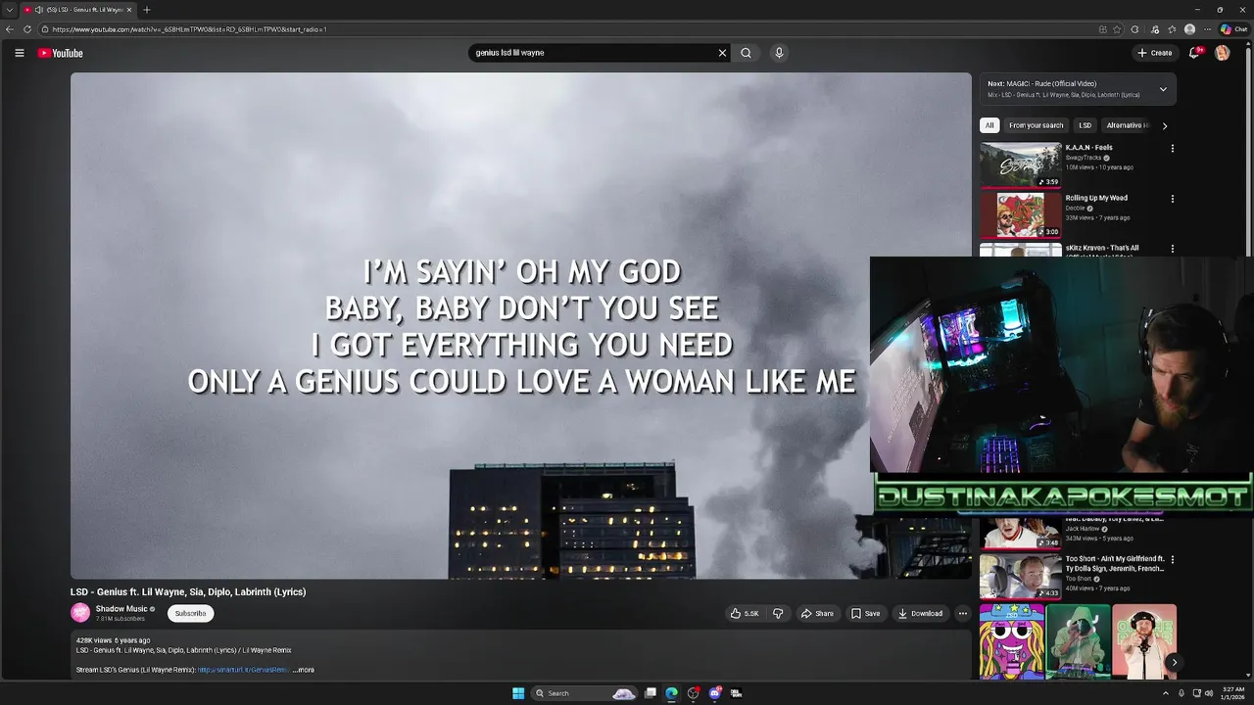1254x705 pixels.
Task: Like the video with thumbs up
Action: (745, 613)
